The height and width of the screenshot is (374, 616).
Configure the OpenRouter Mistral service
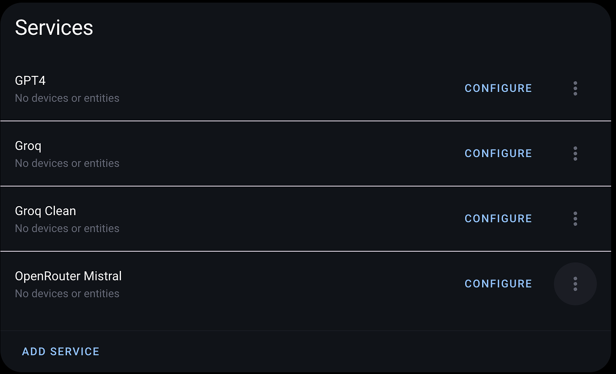(x=498, y=284)
